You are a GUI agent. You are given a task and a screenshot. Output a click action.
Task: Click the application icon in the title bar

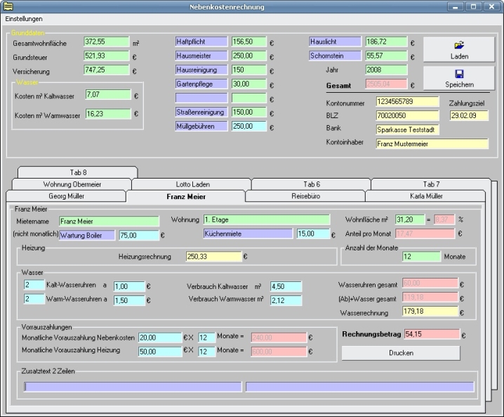tap(8, 6)
